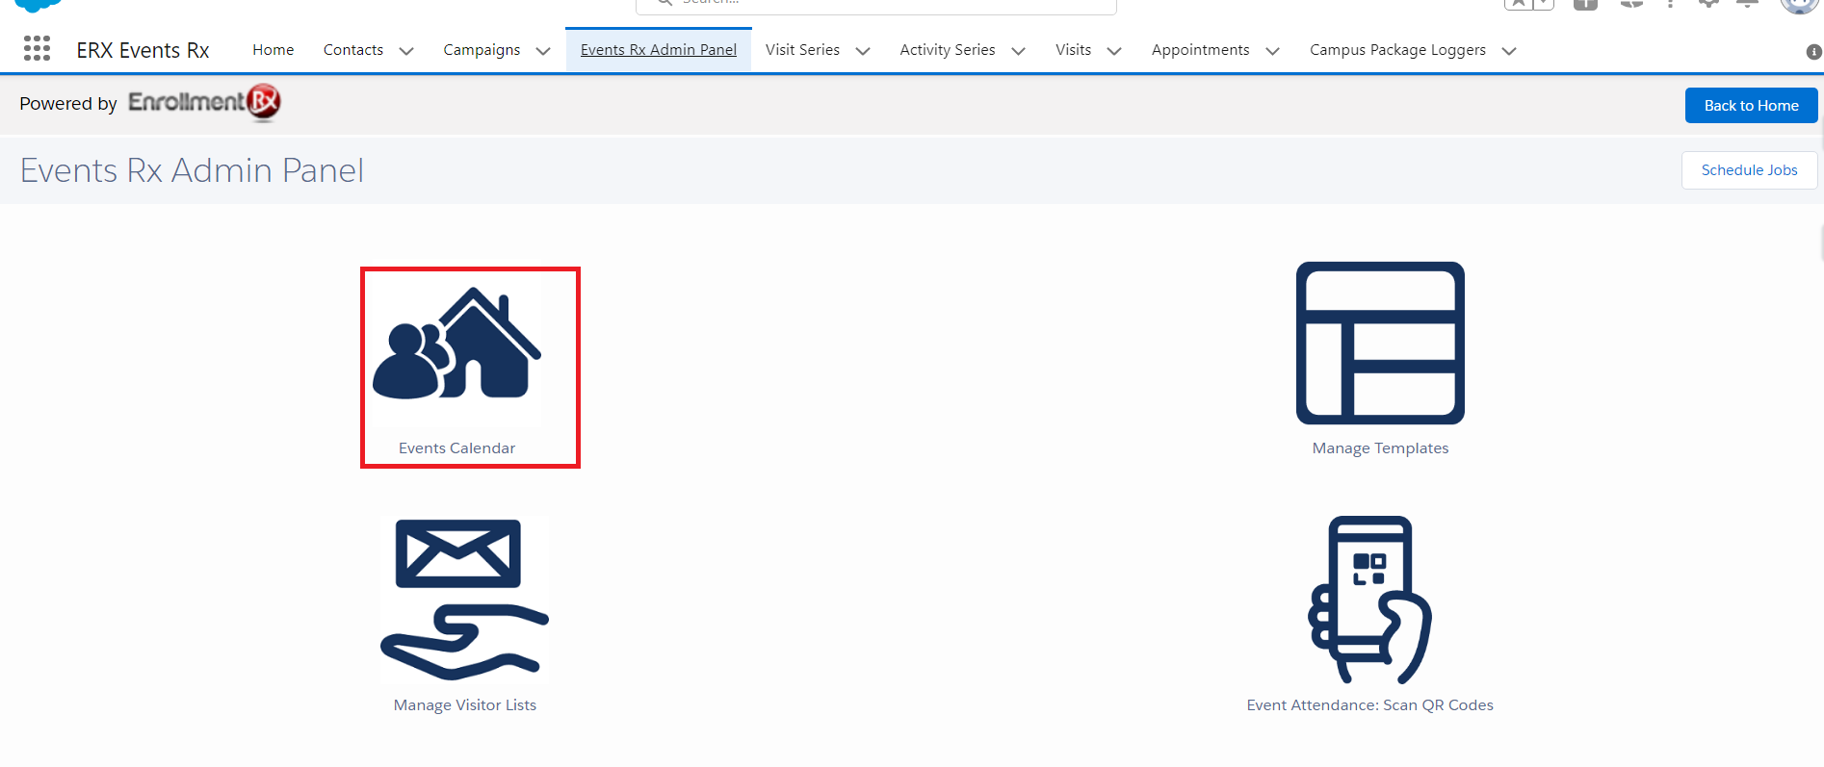Open the user profile avatar

[1798, 5]
